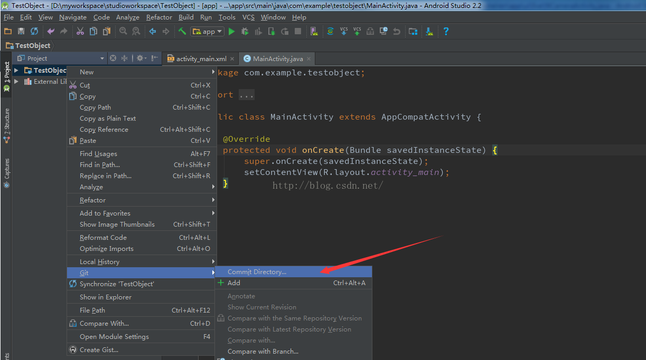
Task: Navigate Forward with the right arrow icon
Action: [166, 31]
